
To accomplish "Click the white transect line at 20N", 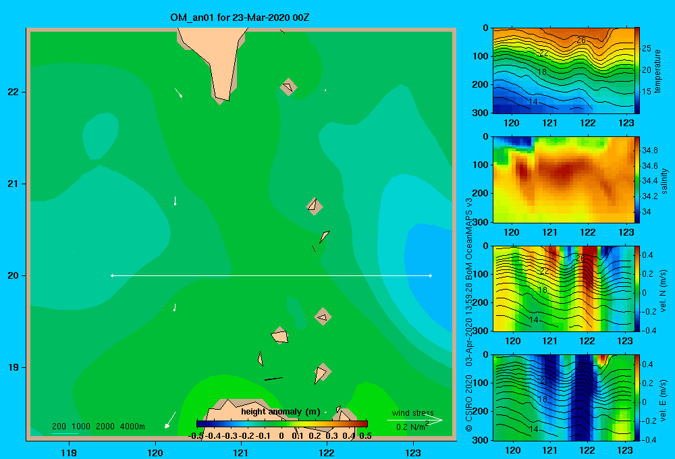I will pos(271,275).
